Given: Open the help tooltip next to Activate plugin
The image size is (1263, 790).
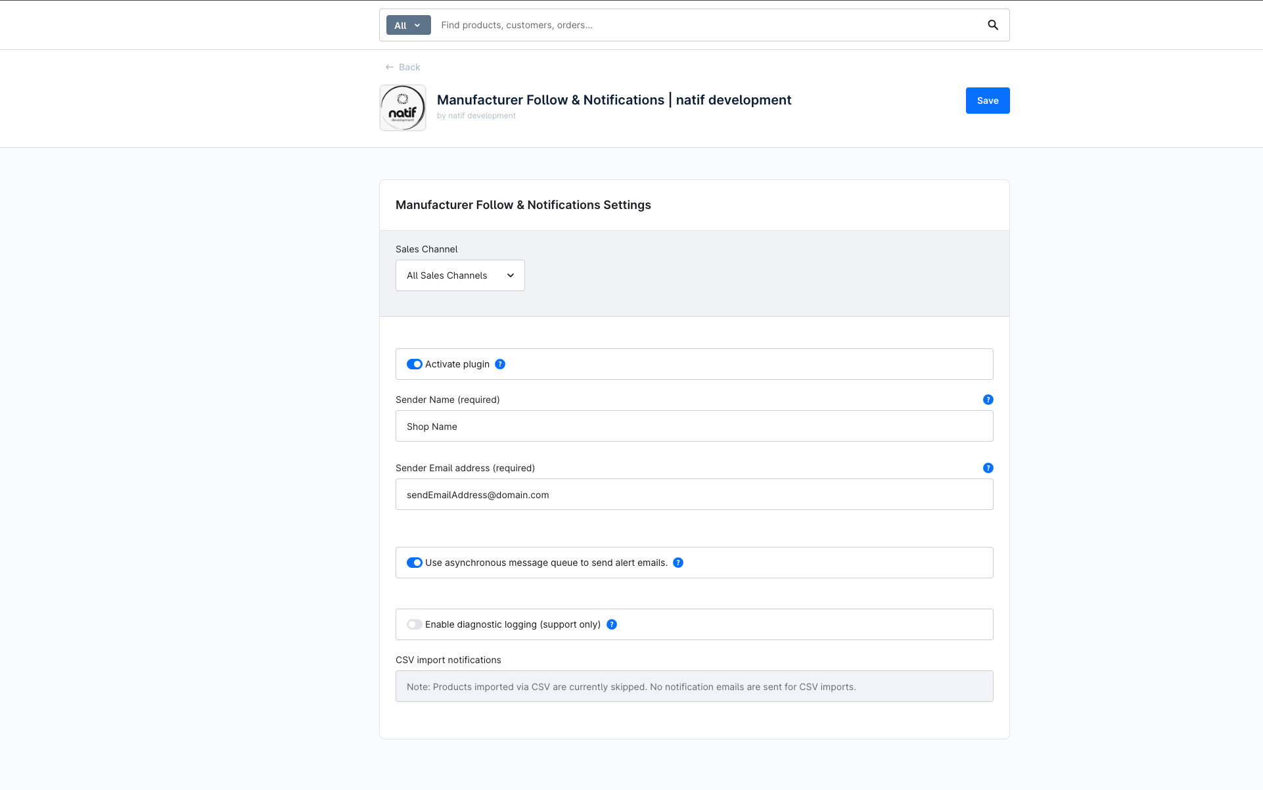Looking at the screenshot, I should [500, 363].
